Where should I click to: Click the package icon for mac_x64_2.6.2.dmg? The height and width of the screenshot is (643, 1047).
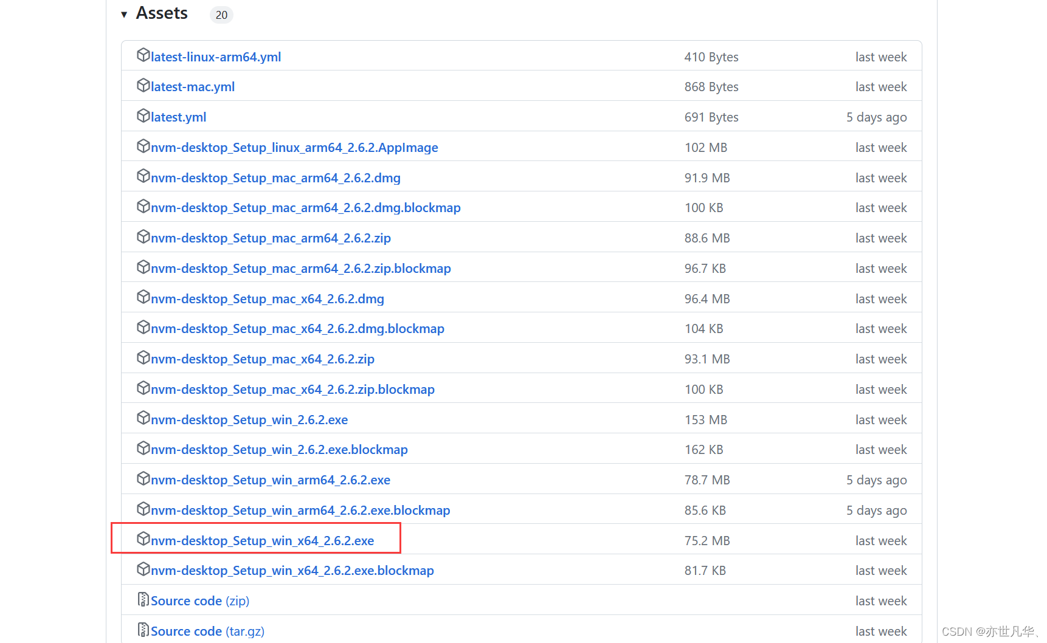click(x=143, y=297)
